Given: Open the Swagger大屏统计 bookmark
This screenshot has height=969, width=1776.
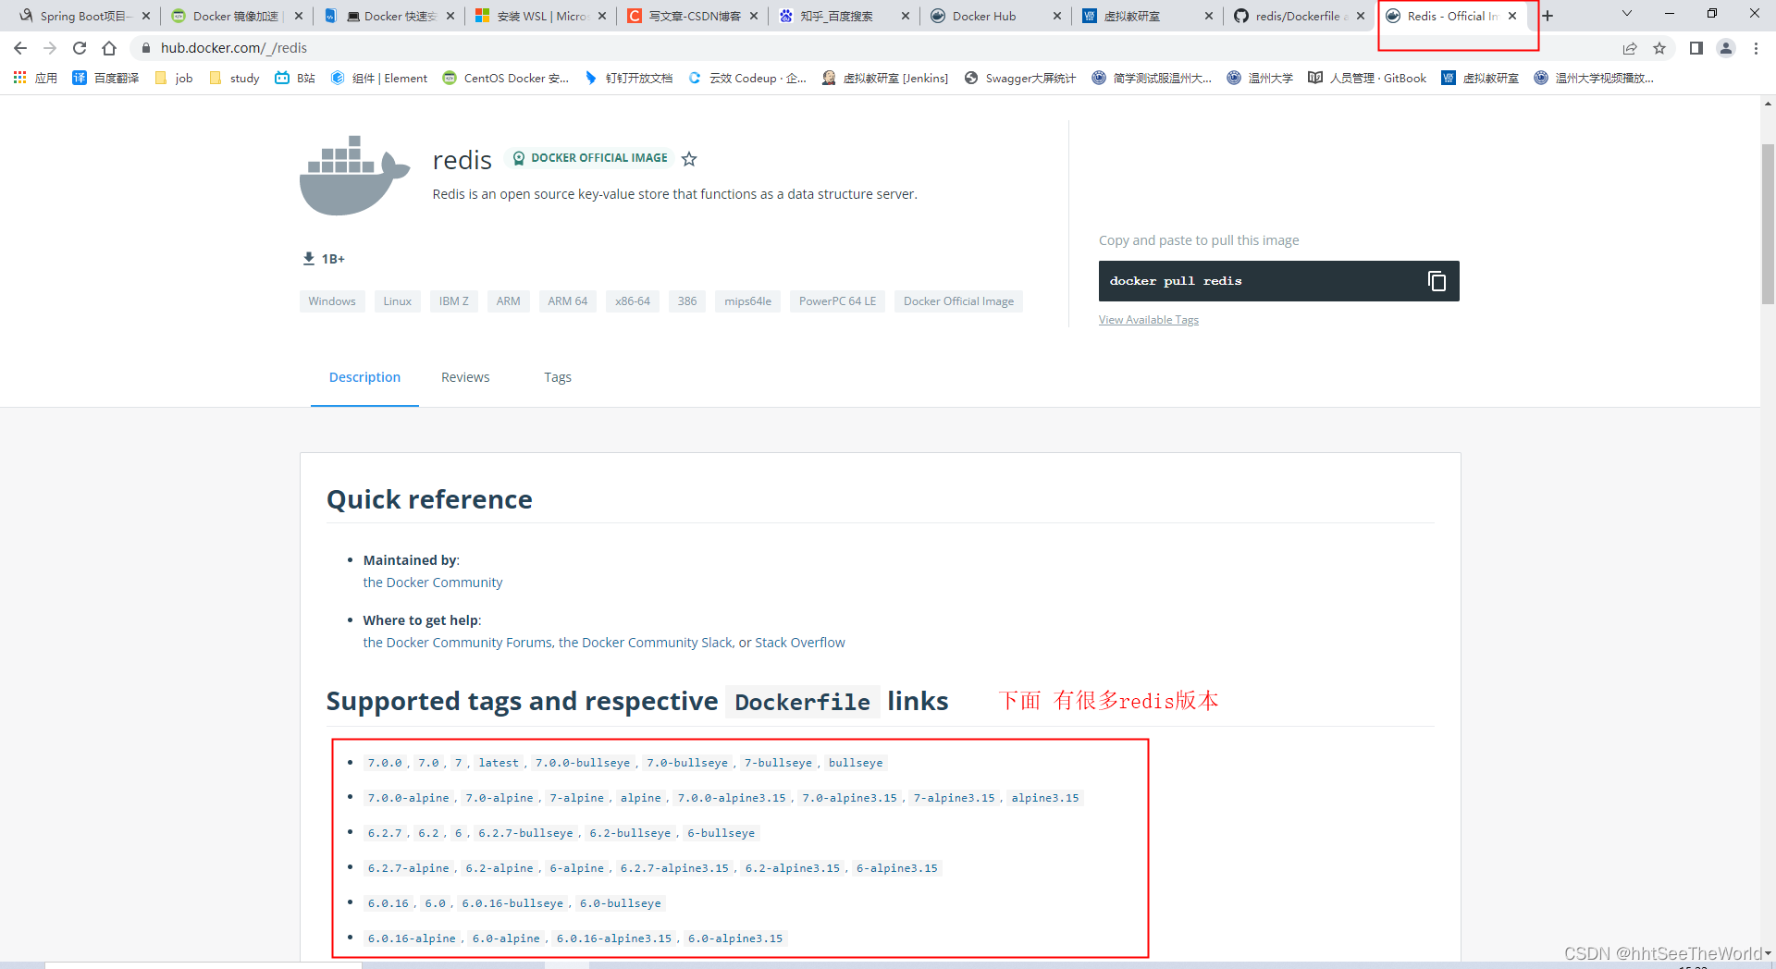Looking at the screenshot, I should [x=1020, y=79].
